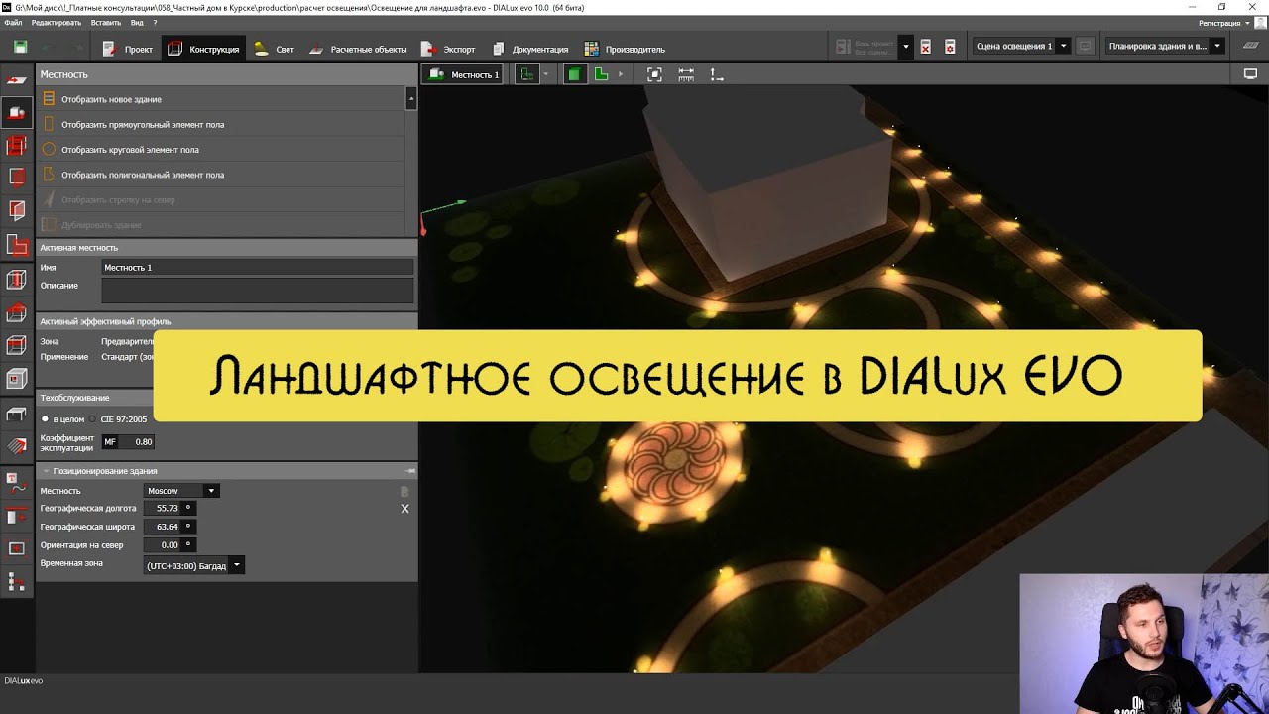Image resolution: width=1269 pixels, height=714 pixels.
Task: Select the CIE 97:2005 radio option
Action: coord(93,419)
